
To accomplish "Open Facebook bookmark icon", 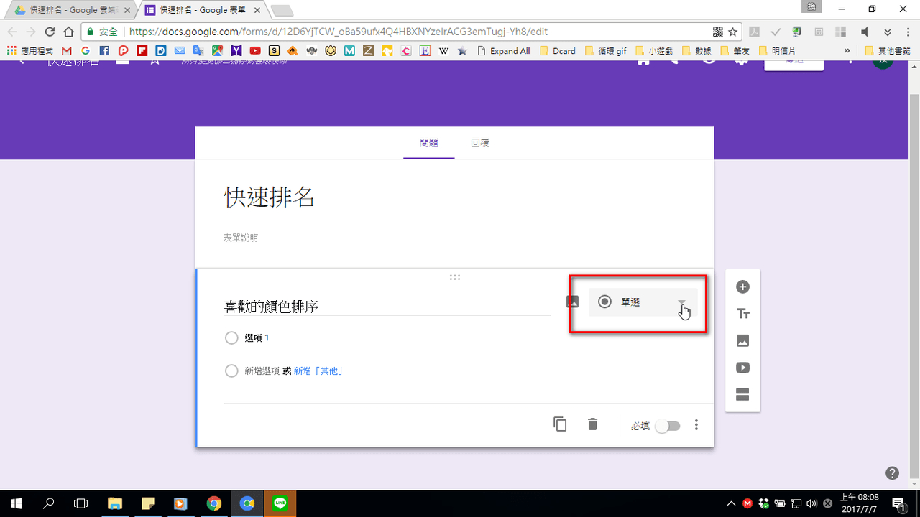I will pyautogui.click(x=104, y=51).
